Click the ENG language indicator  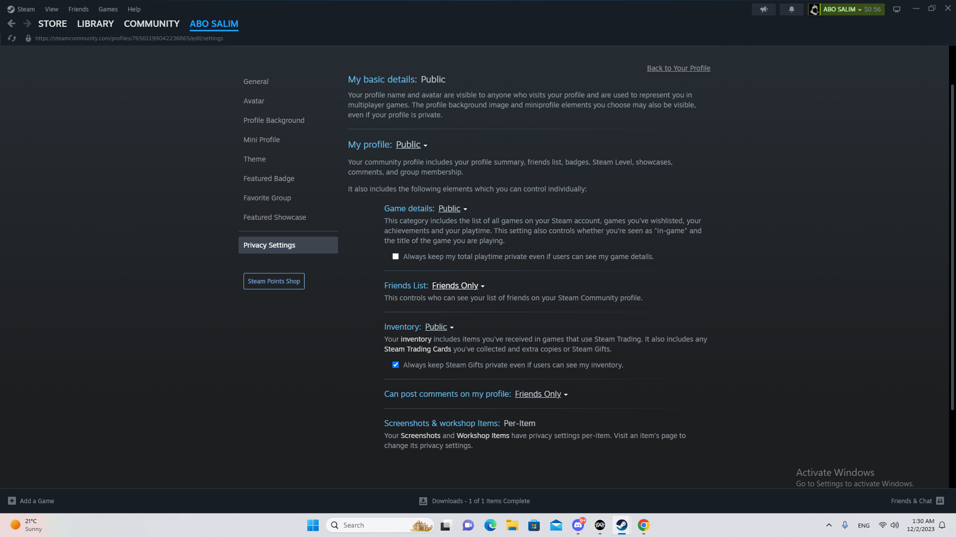864,526
